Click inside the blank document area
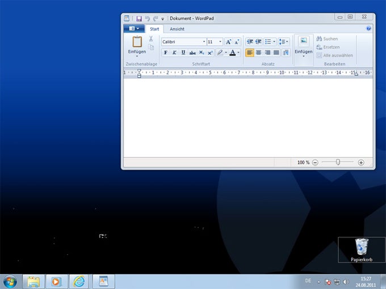 point(248,118)
